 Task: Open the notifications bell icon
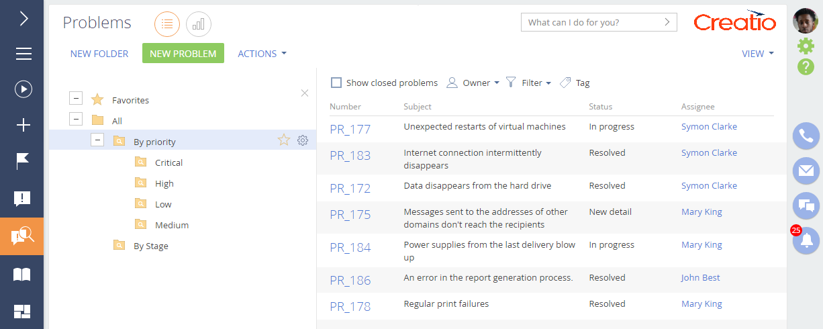click(806, 240)
